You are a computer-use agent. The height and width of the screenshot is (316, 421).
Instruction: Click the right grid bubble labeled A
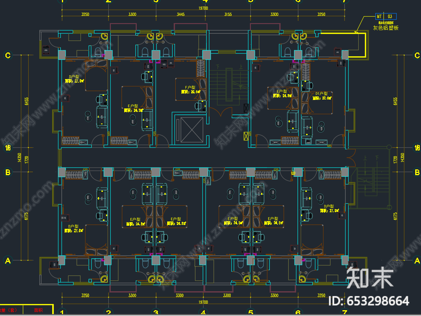tap(417, 261)
